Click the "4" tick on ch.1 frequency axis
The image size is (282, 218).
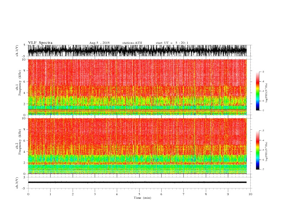[x=25, y=93]
